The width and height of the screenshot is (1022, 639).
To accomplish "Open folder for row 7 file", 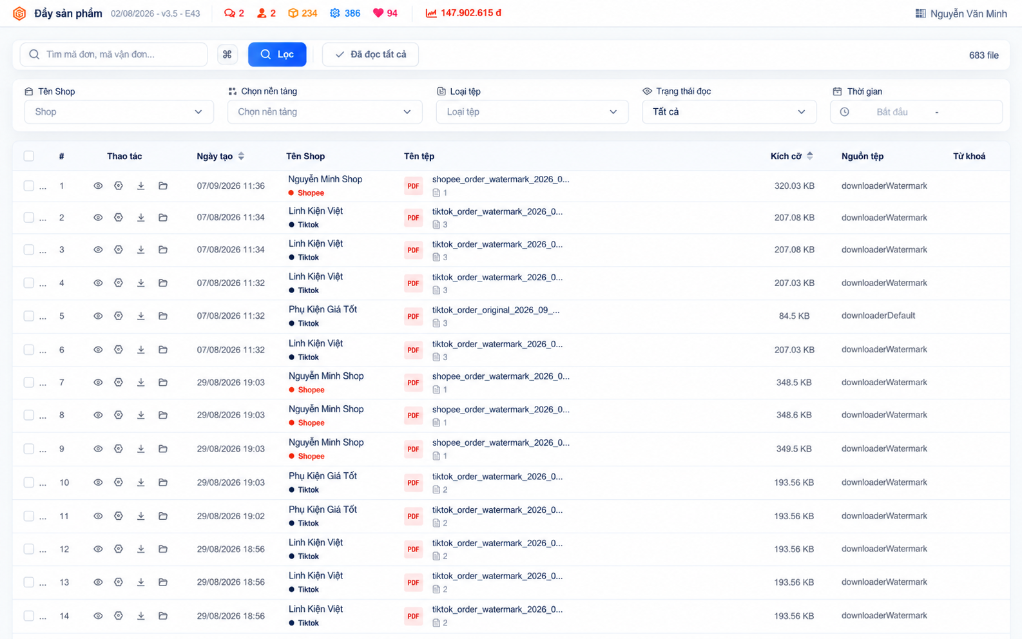I will [x=163, y=383].
